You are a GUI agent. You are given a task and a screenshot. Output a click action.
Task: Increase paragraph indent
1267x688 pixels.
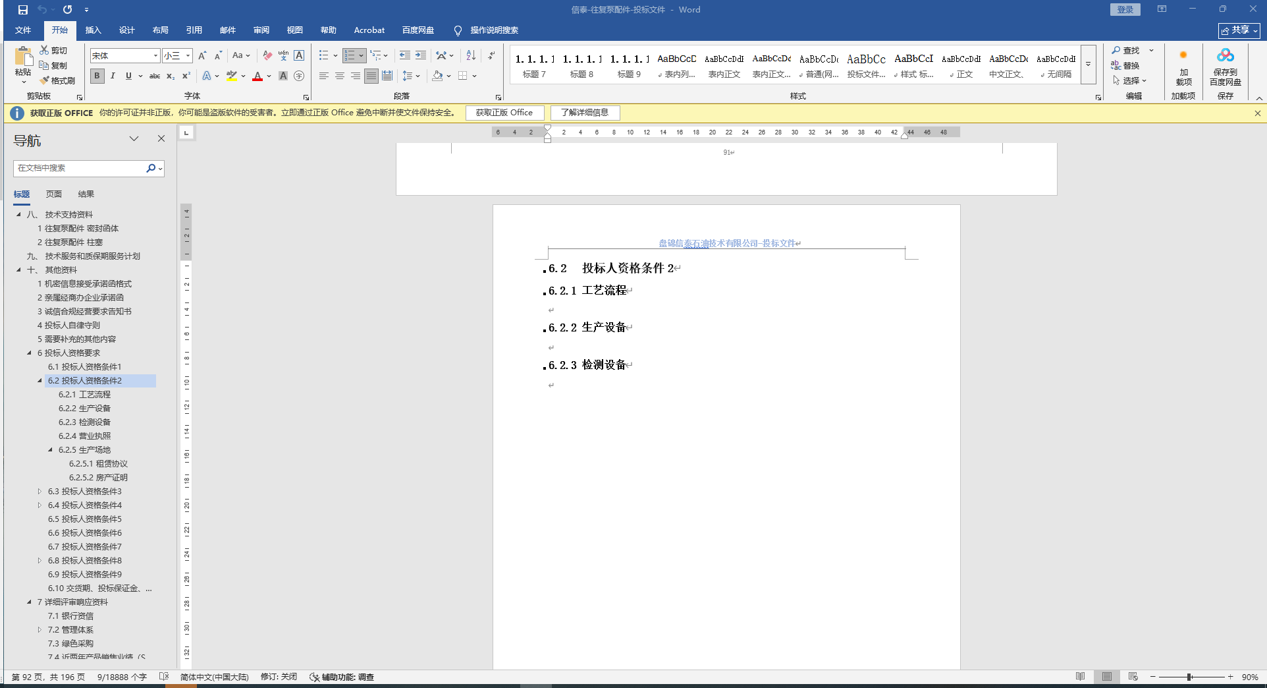click(x=421, y=56)
